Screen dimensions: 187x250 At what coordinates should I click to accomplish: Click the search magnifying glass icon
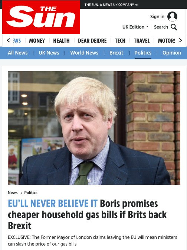(x=174, y=27)
